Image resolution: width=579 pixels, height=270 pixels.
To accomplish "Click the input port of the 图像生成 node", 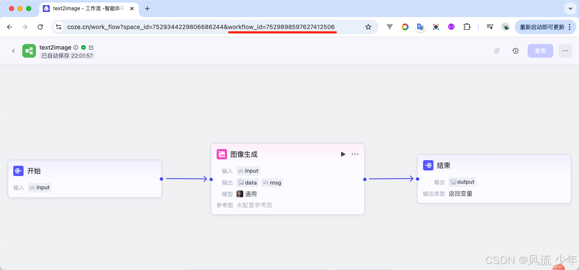I will coord(211,179).
